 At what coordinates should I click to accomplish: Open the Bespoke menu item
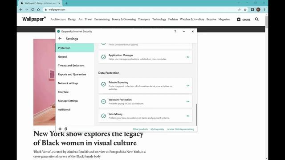click(211, 19)
